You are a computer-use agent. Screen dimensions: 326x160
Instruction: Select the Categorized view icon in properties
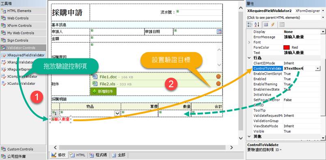(250, 24)
